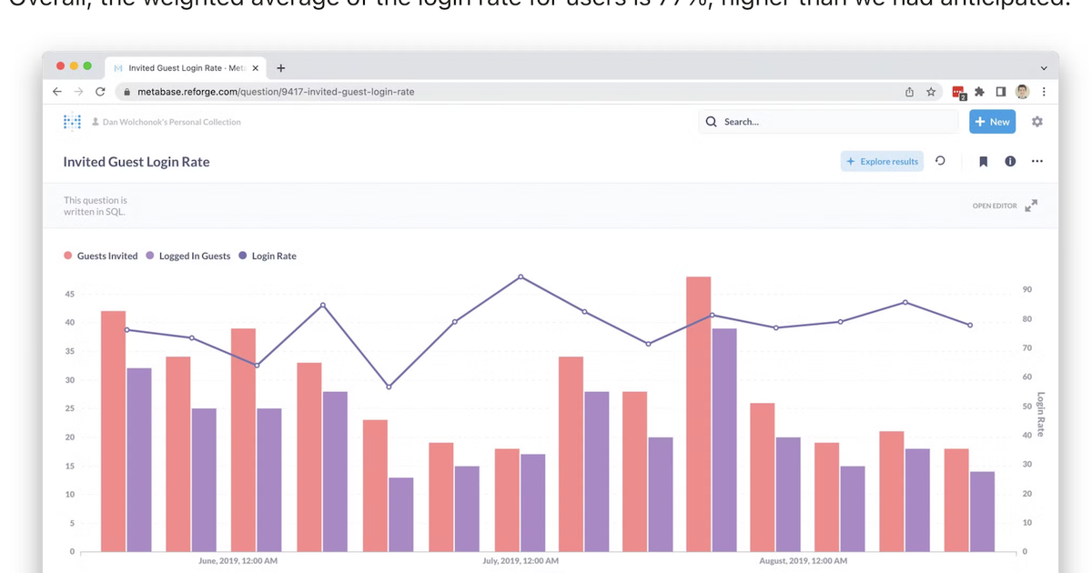
Task: Open the Metabase home via logo icon
Action: 71,121
